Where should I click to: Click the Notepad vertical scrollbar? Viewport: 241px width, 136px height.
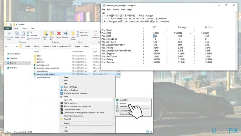tap(236, 41)
